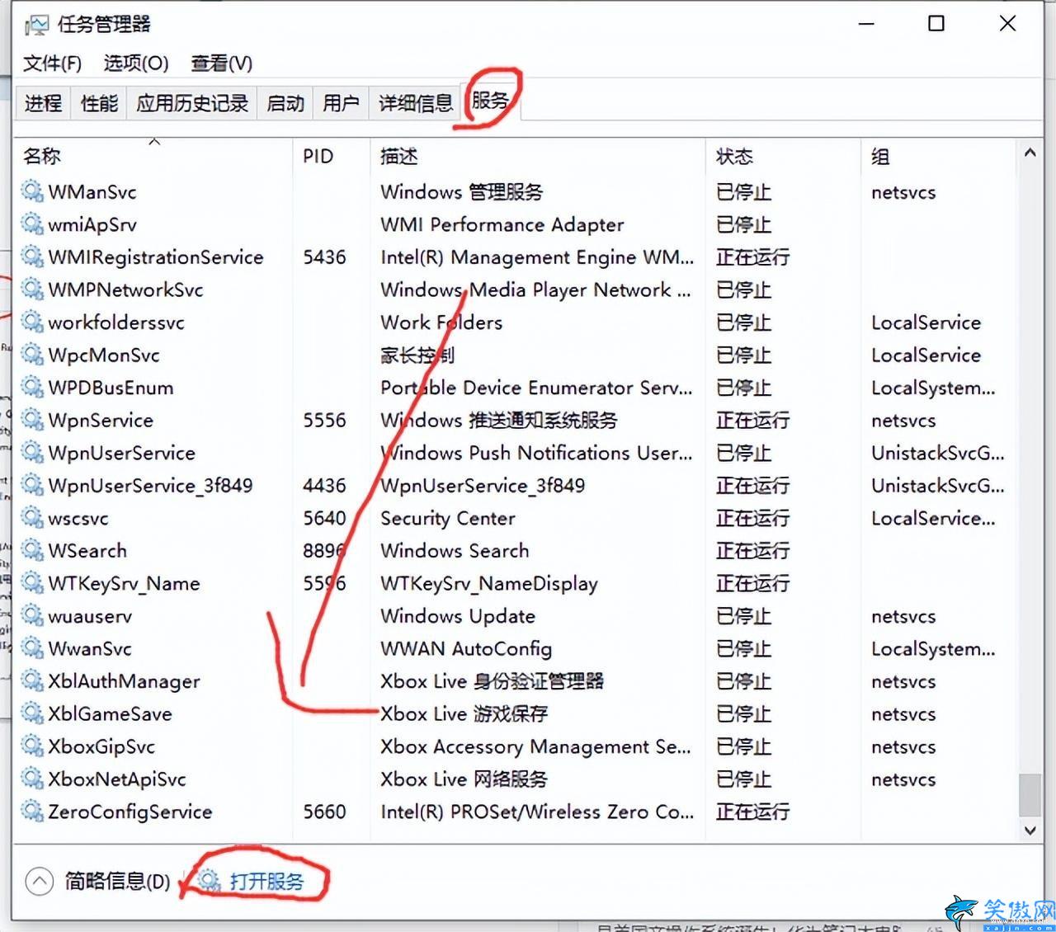This screenshot has height=932, width=1056.
Task: Click the WPDBusEnum service icon
Action: (x=32, y=387)
